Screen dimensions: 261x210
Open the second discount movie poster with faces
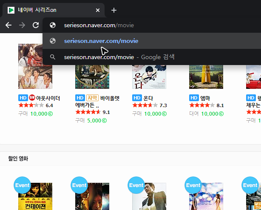point(92,196)
